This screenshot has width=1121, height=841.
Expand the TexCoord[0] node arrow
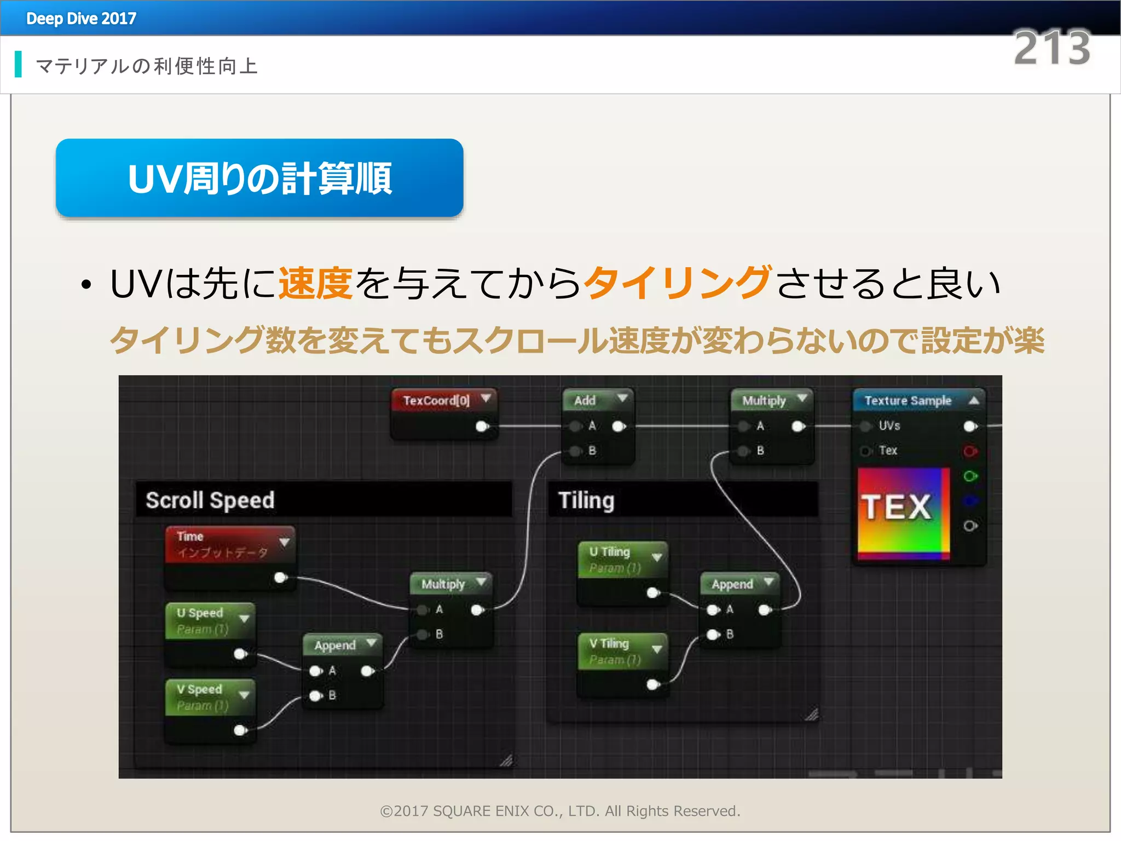pos(486,399)
